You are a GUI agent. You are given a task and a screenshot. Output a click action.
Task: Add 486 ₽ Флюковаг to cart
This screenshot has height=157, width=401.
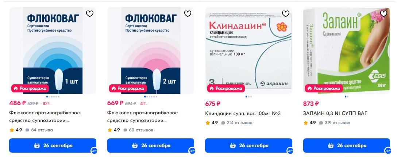[x=53, y=145]
